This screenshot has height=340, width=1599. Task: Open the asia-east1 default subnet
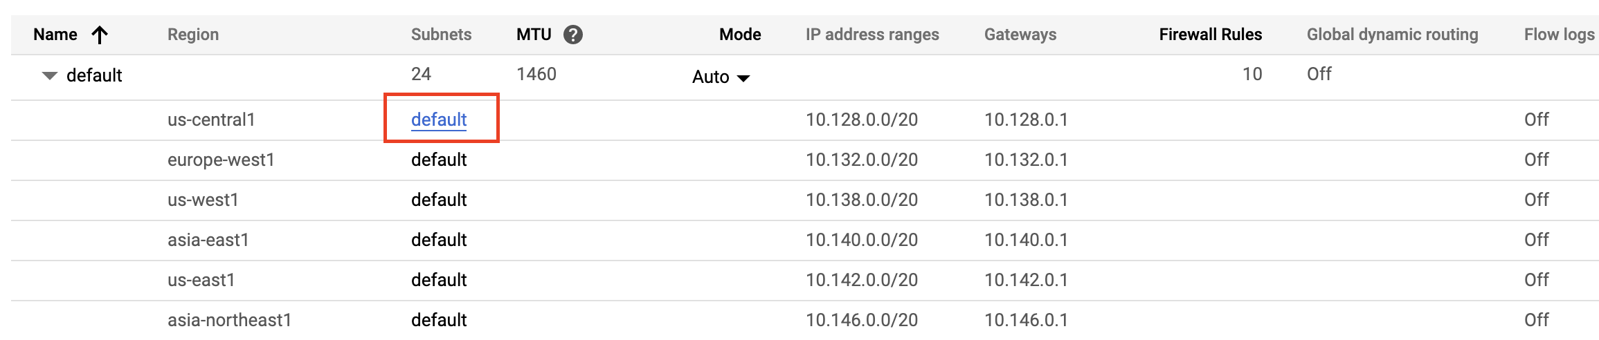439,240
